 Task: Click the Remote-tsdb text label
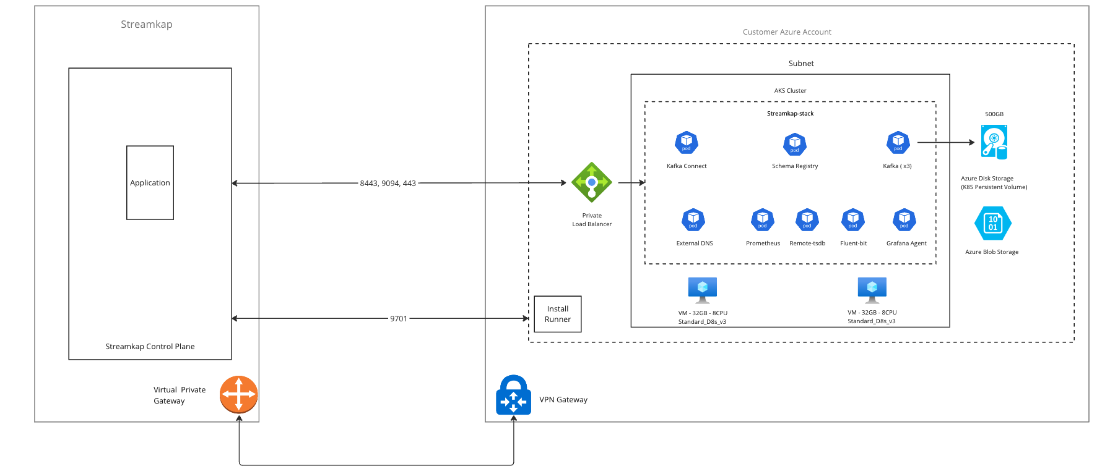pos(807,243)
